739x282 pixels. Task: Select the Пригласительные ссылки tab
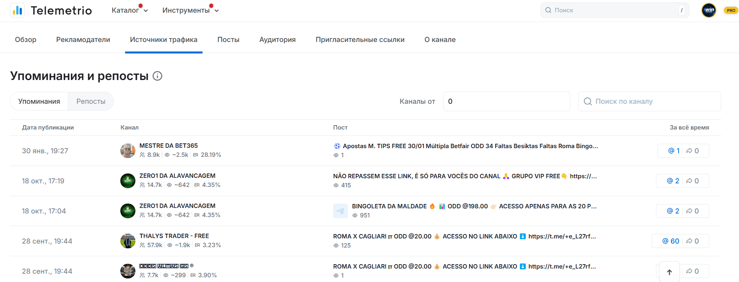(x=360, y=40)
